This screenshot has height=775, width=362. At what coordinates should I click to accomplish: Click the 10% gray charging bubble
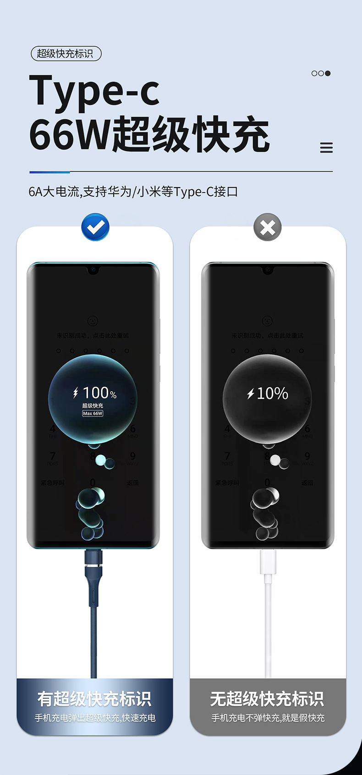click(x=267, y=399)
